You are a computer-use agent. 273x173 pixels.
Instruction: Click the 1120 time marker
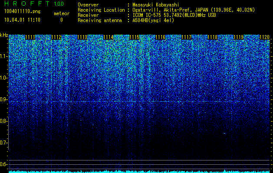tap(264, 37)
